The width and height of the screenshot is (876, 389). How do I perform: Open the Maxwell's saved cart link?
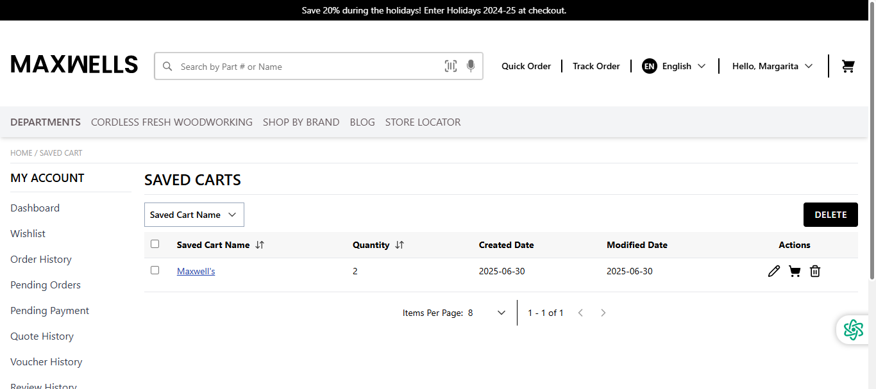pos(196,271)
